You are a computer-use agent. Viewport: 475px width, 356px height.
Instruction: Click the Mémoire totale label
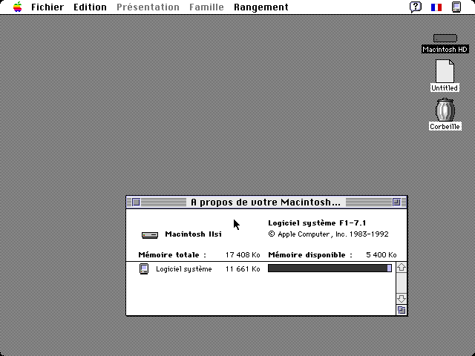pyautogui.click(x=172, y=255)
